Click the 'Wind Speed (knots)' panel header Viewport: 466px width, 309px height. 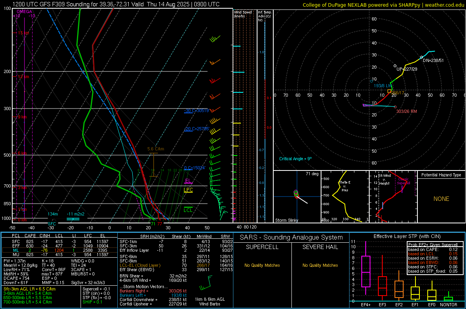coord(243,14)
